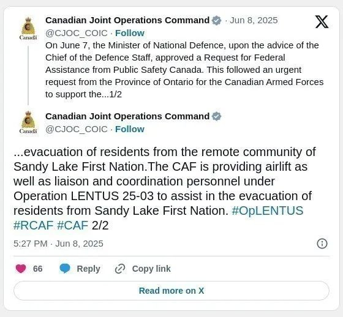Click the Reply text label
The image size is (343, 317).
[x=88, y=269]
